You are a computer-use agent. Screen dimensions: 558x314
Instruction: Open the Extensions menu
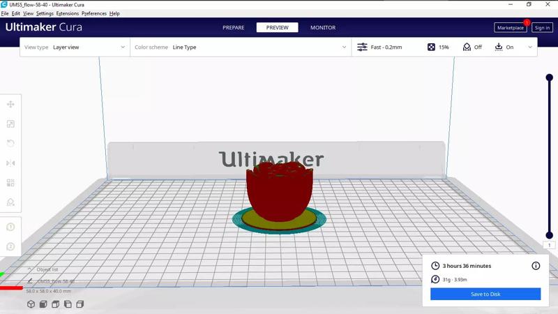[x=67, y=13]
